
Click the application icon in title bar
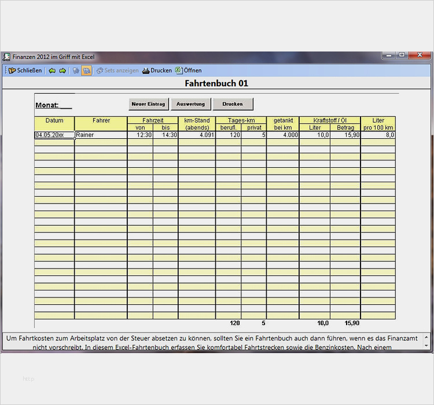tap(6, 57)
